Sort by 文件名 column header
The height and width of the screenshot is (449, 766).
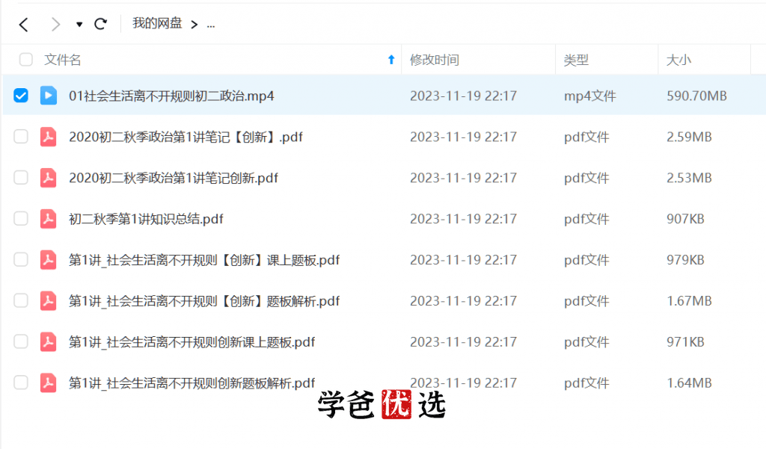(63, 60)
